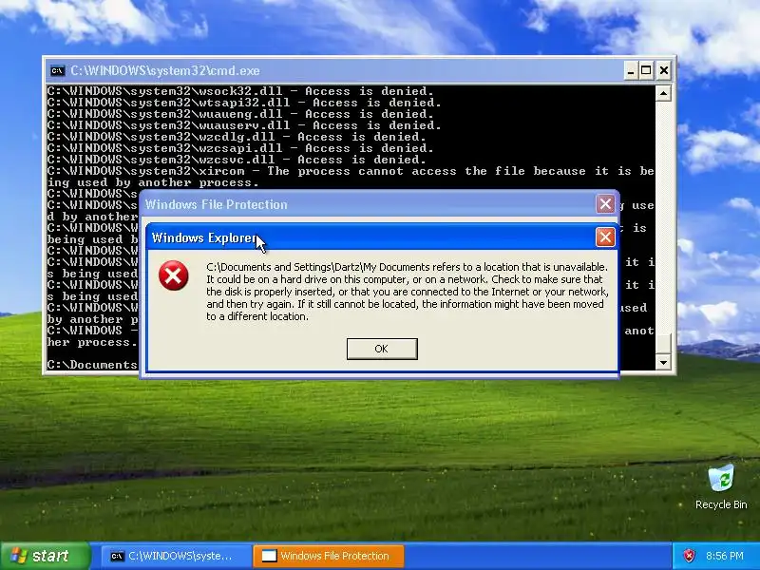Open the cmd.exe window system menu icon

tap(57, 70)
